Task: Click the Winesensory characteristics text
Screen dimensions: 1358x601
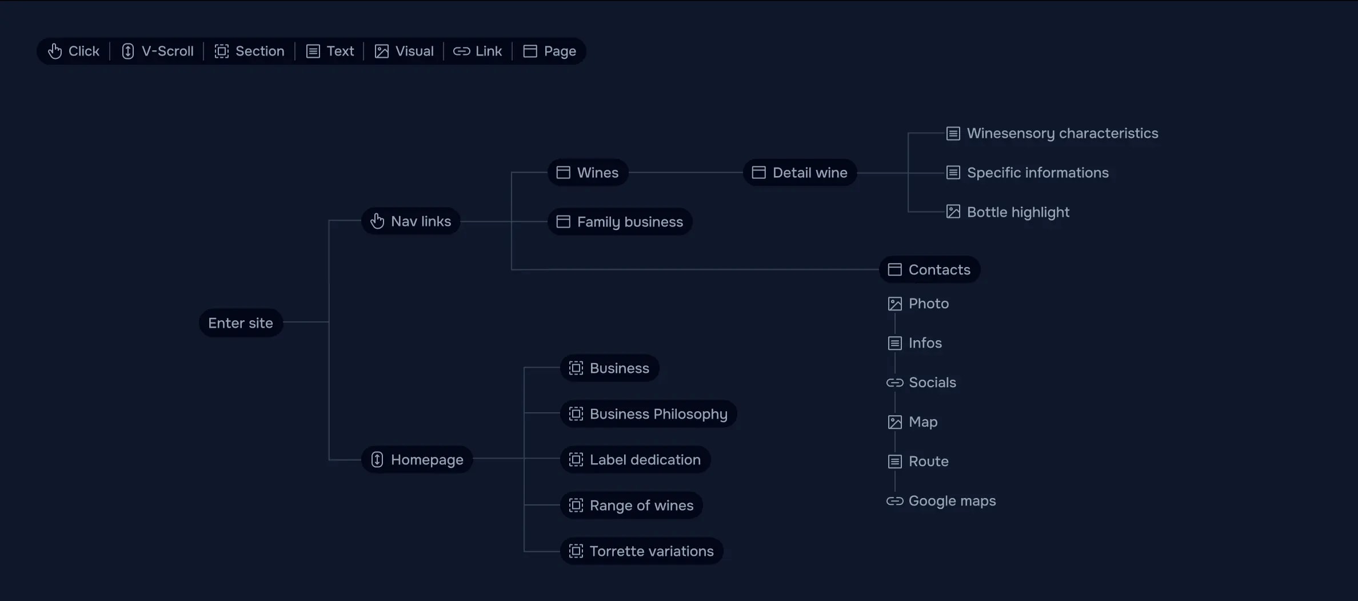Action: 1063,133
